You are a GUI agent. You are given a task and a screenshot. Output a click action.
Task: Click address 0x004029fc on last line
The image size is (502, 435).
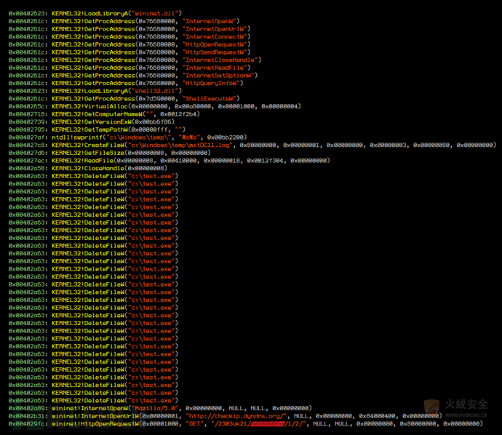pos(28,423)
